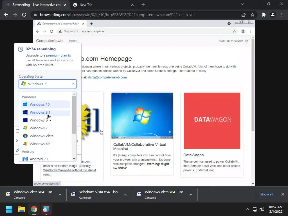Click the DataWagon card heading
The height and width of the screenshot is (216, 288).
click(193, 155)
